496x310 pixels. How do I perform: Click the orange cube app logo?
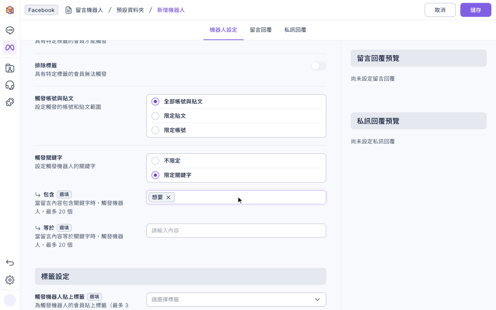pyautogui.click(x=10, y=10)
